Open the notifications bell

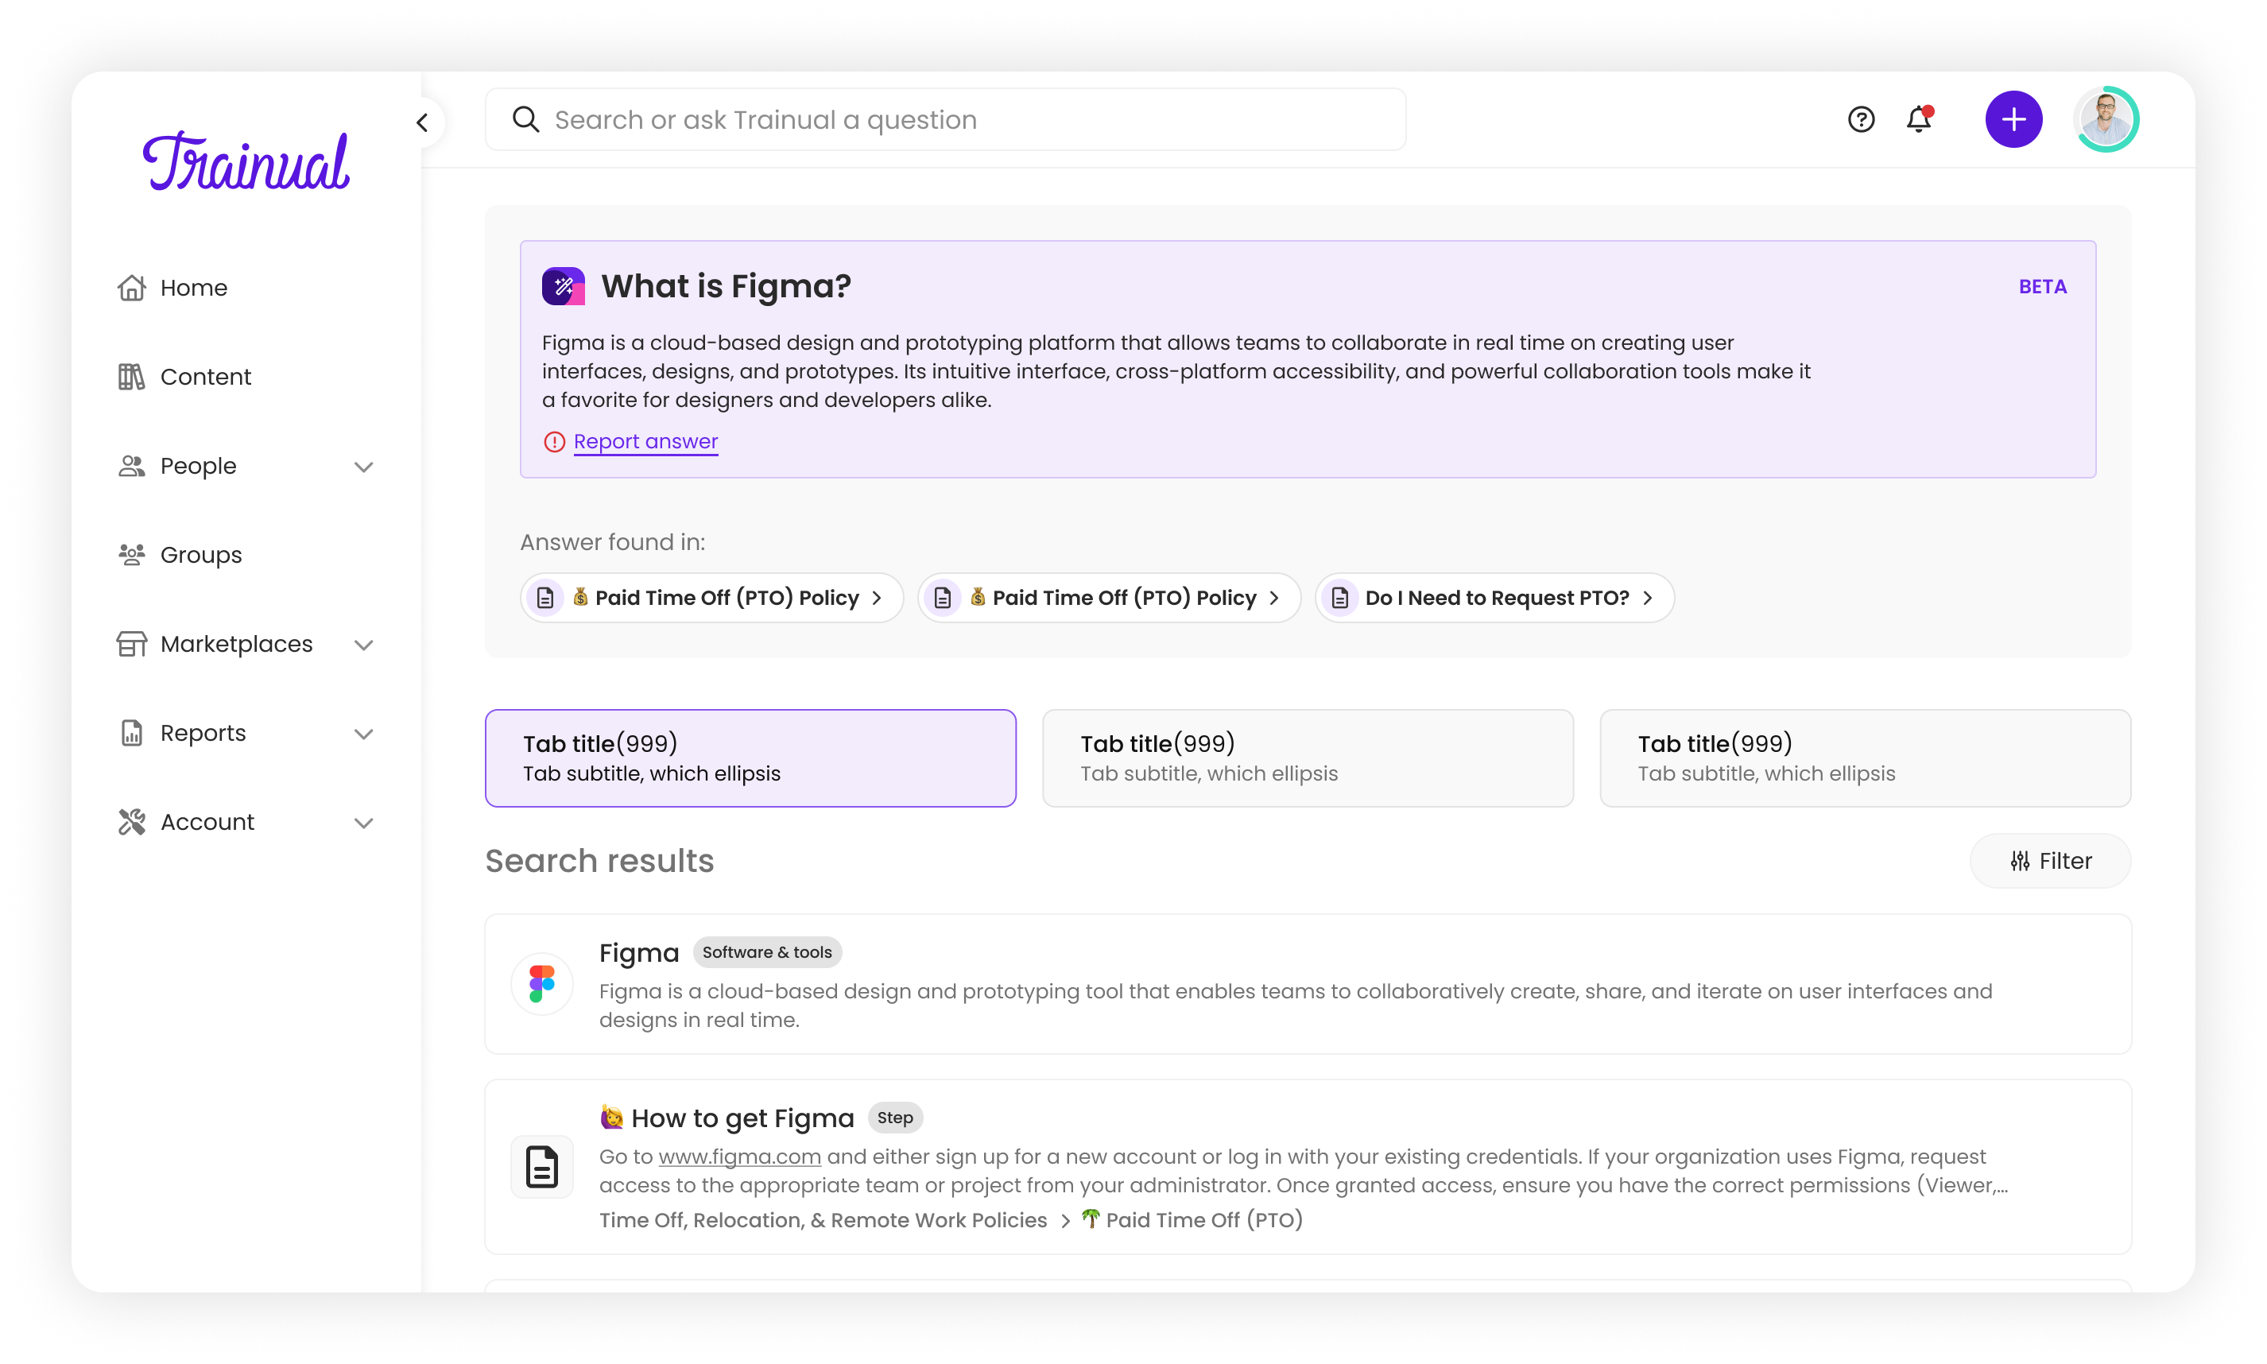click(1919, 119)
